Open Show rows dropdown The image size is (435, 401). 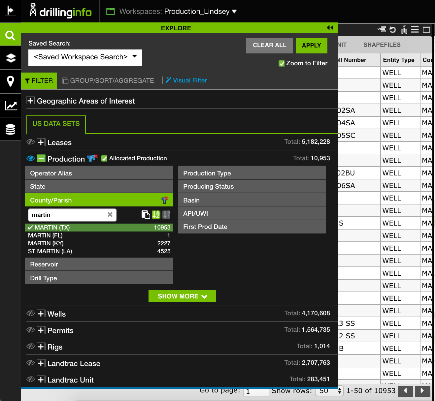tap(329, 391)
